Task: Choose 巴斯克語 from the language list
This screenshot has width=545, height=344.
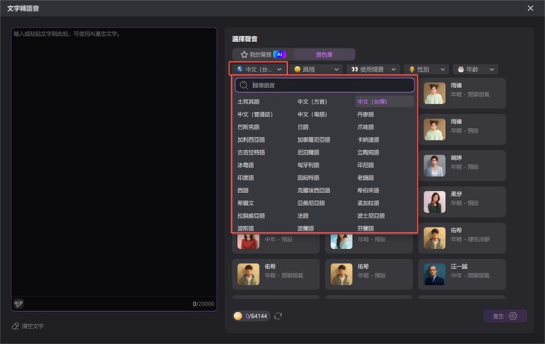Action: [x=248, y=127]
